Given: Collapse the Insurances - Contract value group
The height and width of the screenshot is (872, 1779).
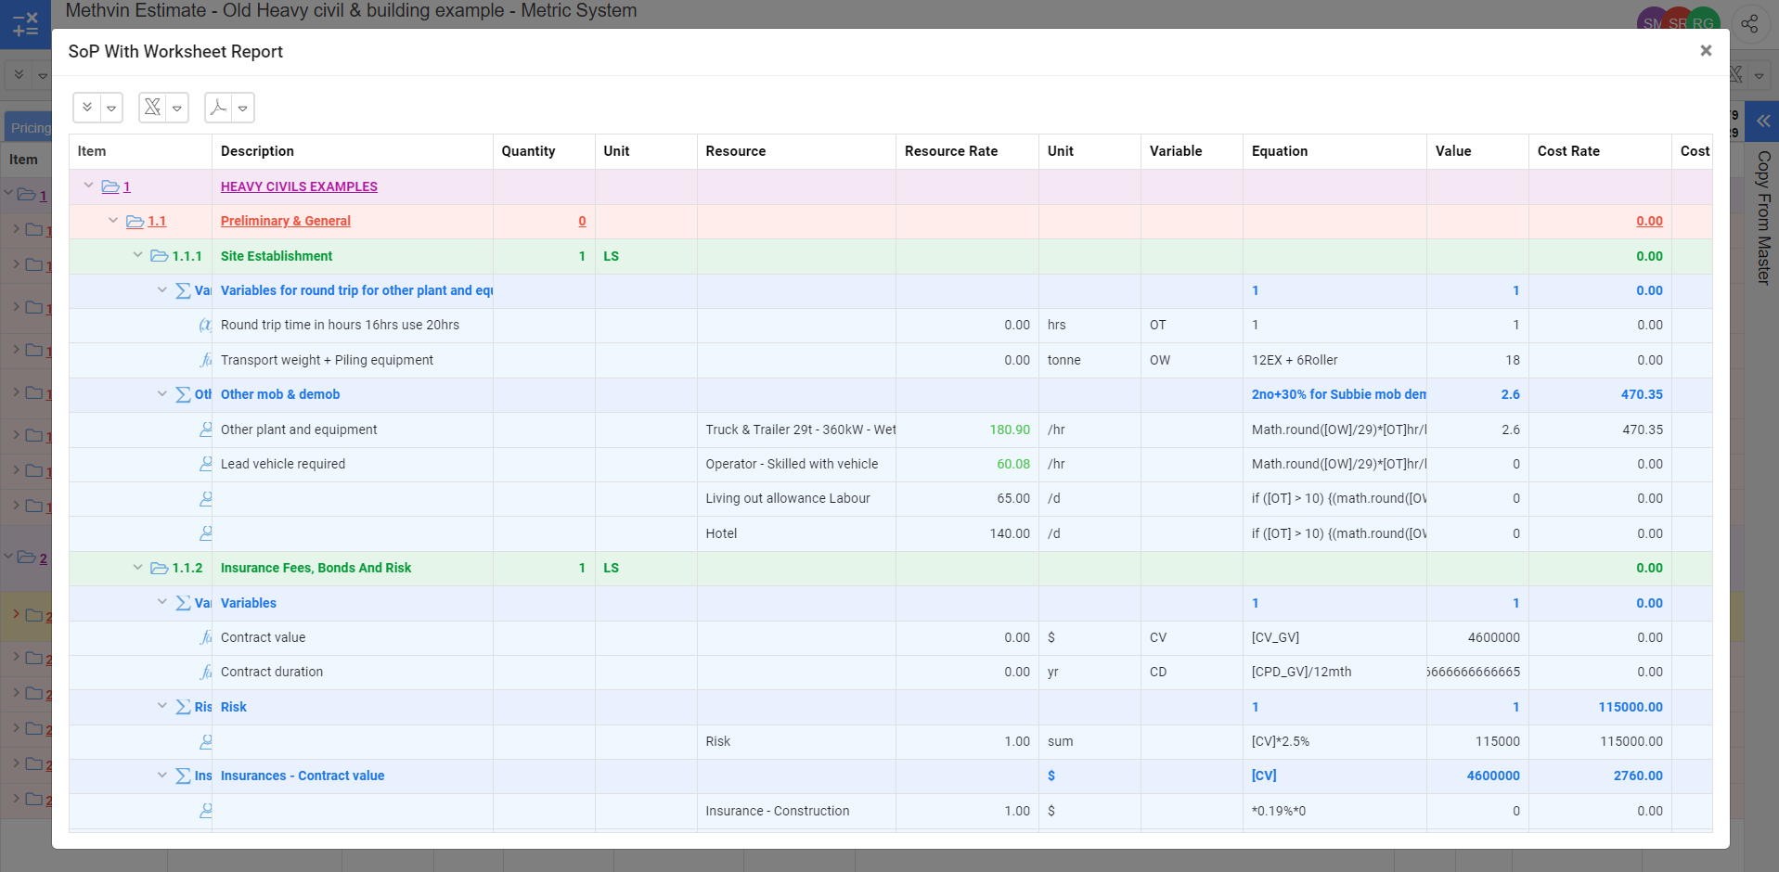Looking at the screenshot, I should coord(162,776).
